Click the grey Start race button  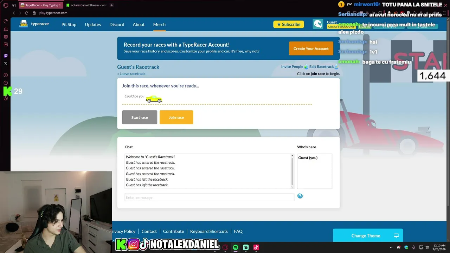click(140, 117)
